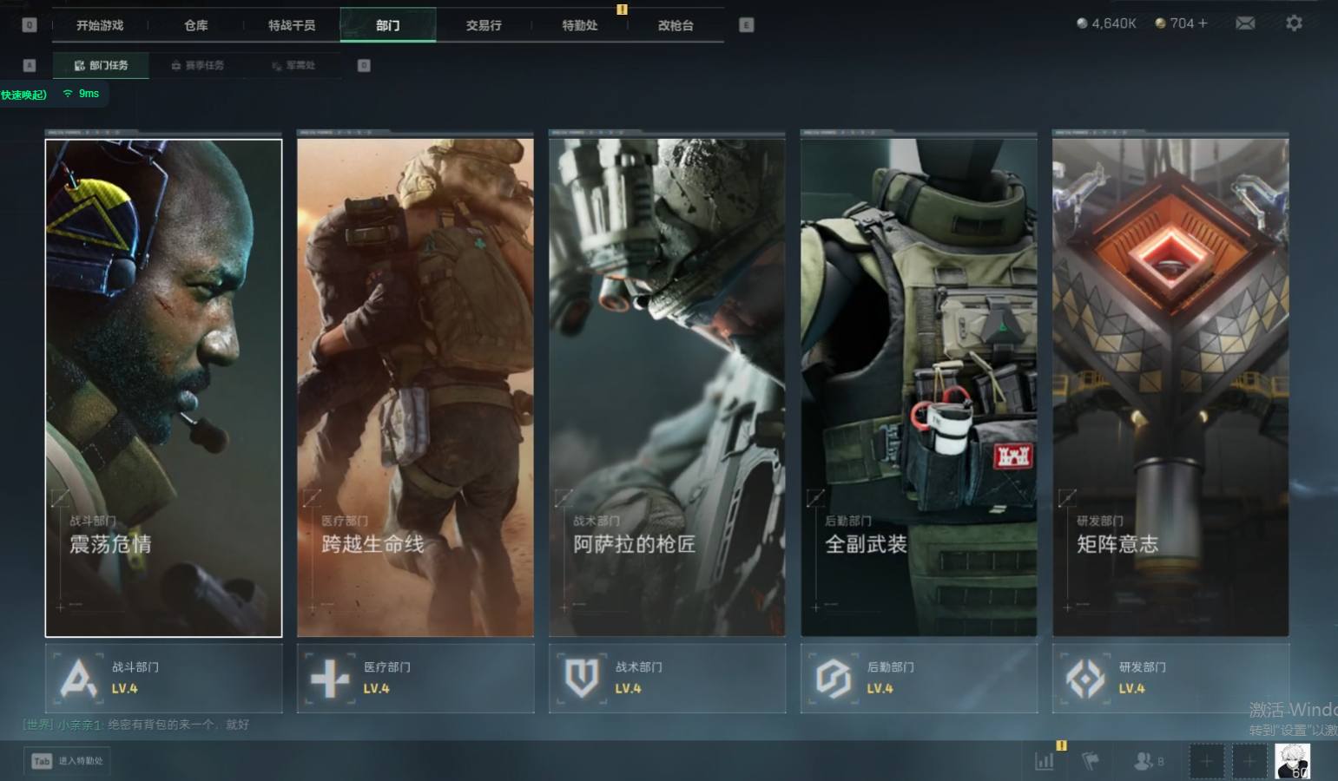Screen dimensions: 1338x781
Task: Click the Tab key icon
Action: (x=42, y=761)
